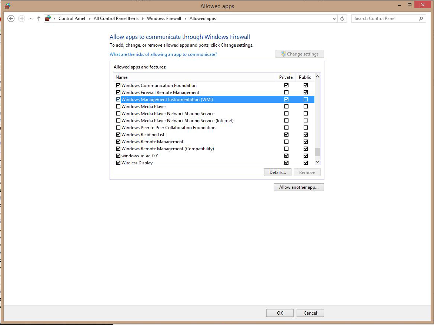Cancel the Allowed apps changes
The width and height of the screenshot is (434, 325).
(310, 313)
